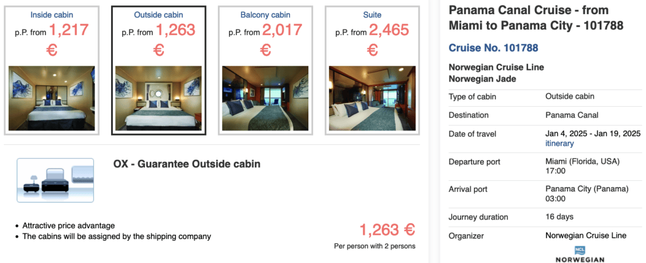Click the Panama Canal Cruise title heading
Viewport: 646px width, 263px height.
point(535,18)
